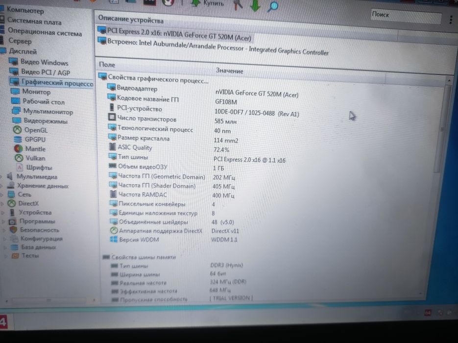The width and height of the screenshot is (458, 343).
Task: Click the tools icon beside Купить
Action: click(239, 4)
